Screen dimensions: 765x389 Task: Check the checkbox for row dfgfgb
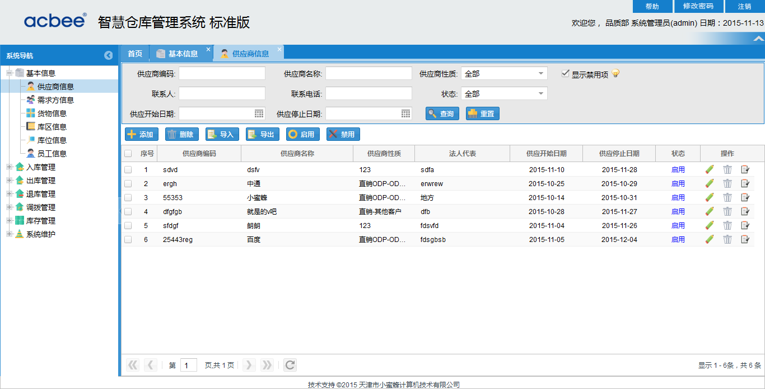click(128, 211)
